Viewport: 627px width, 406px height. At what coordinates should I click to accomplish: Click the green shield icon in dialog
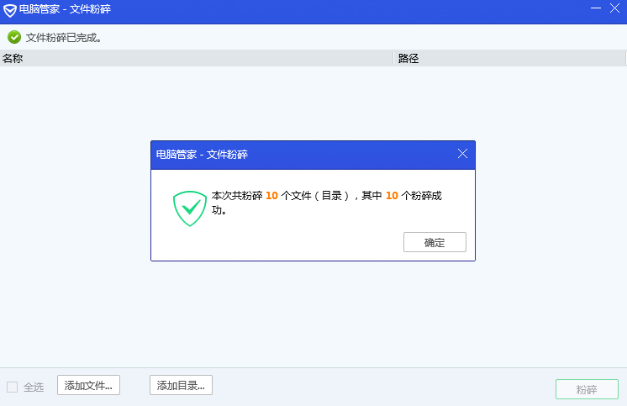pyautogui.click(x=190, y=208)
